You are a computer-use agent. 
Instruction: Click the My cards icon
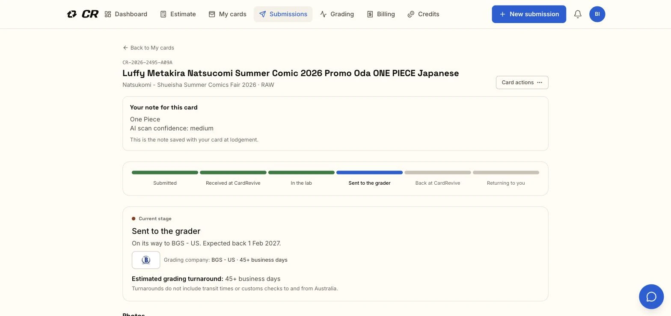pos(212,14)
